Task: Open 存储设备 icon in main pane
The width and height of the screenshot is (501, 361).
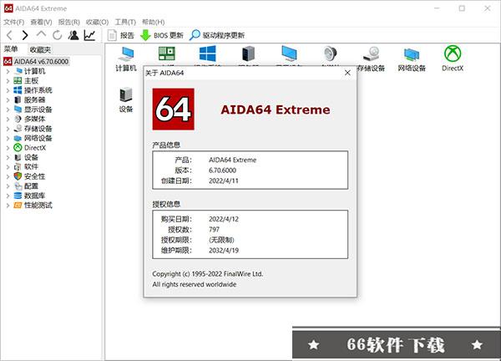Action: coord(371,58)
